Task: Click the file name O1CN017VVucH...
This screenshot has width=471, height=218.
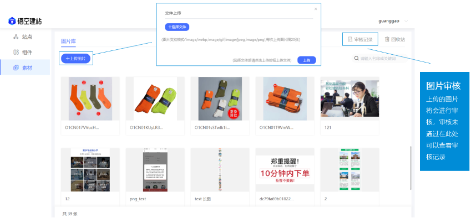Action: point(82,128)
